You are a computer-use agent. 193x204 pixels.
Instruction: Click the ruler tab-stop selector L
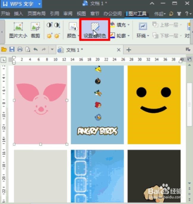(x=3, y=60)
